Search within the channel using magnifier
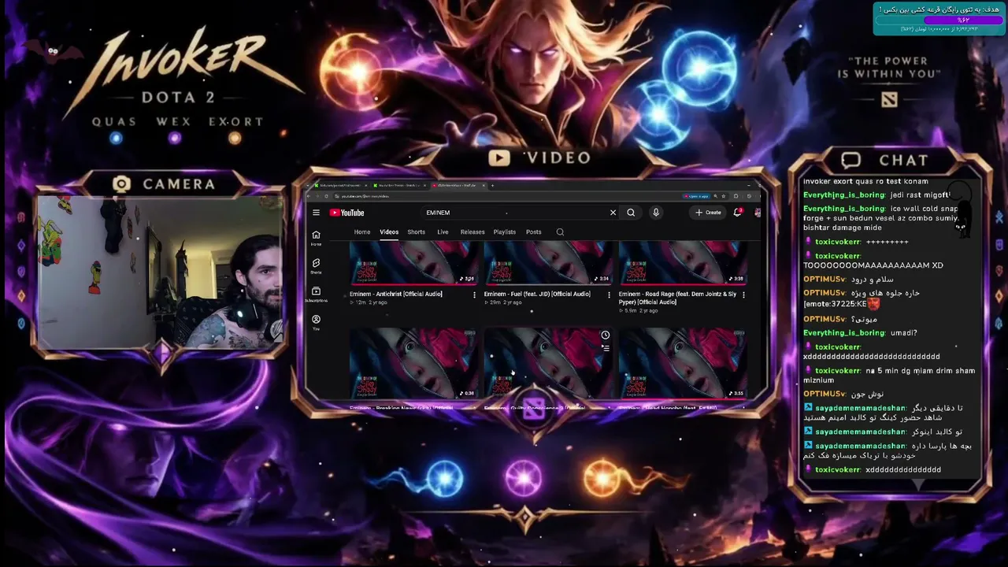The width and height of the screenshot is (1008, 567). click(560, 232)
